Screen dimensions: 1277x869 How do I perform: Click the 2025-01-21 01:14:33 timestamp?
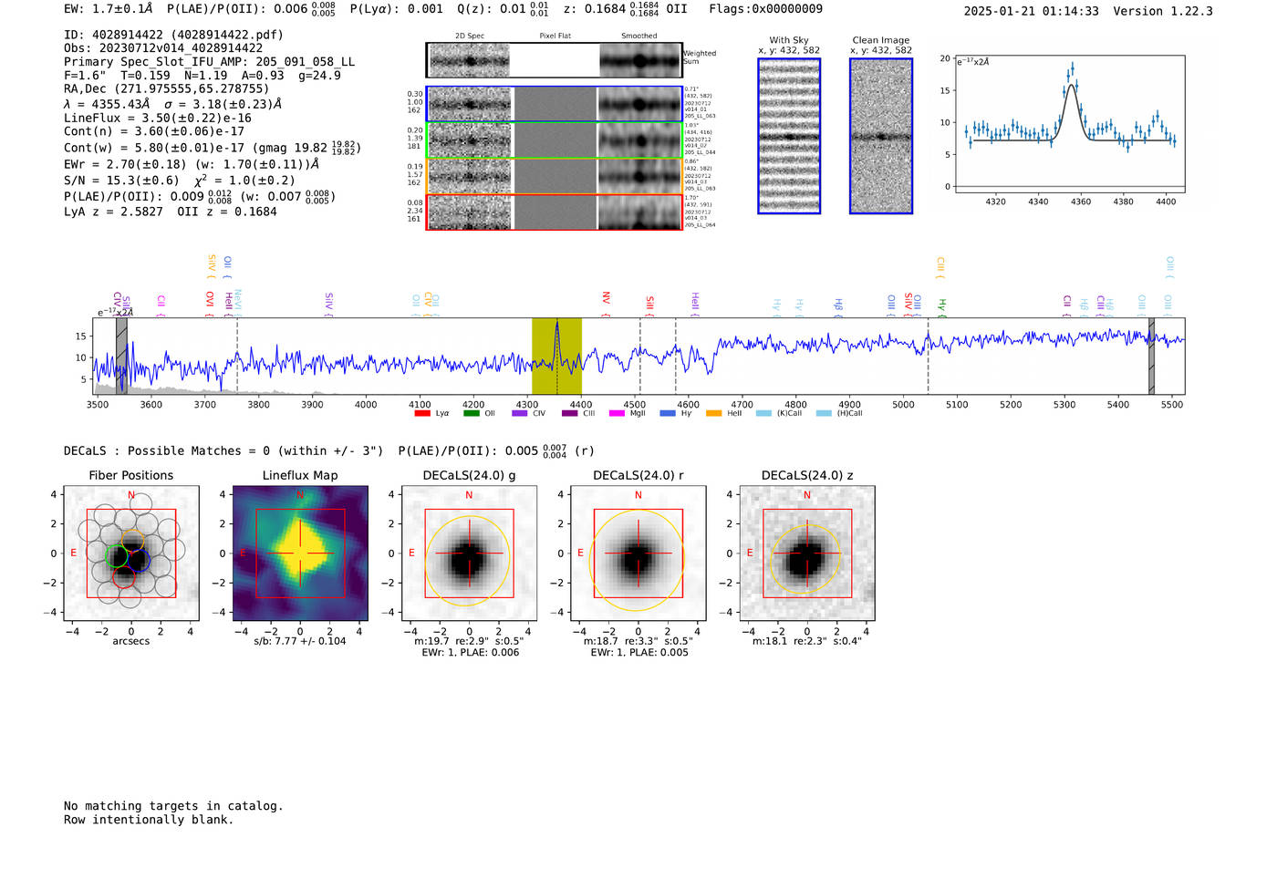click(1031, 12)
